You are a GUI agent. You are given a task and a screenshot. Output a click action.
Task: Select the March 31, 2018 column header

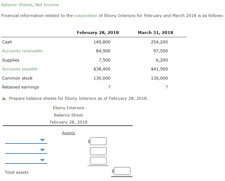pos(155,32)
